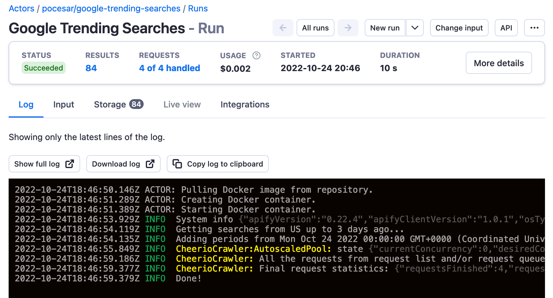Open the Integrations tab
The height and width of the screenshot is (298, 553).
[x=245, y=105]
